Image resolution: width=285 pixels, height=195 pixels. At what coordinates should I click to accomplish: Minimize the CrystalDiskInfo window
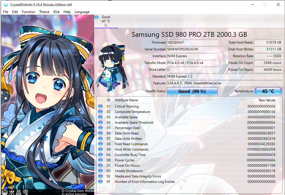252,5
